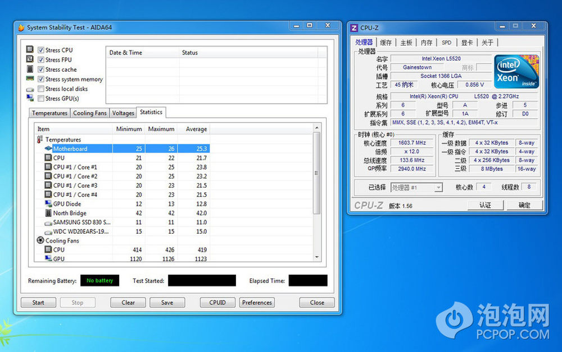Toggle Stress system memory checkbox

click(x=41, y=79)
